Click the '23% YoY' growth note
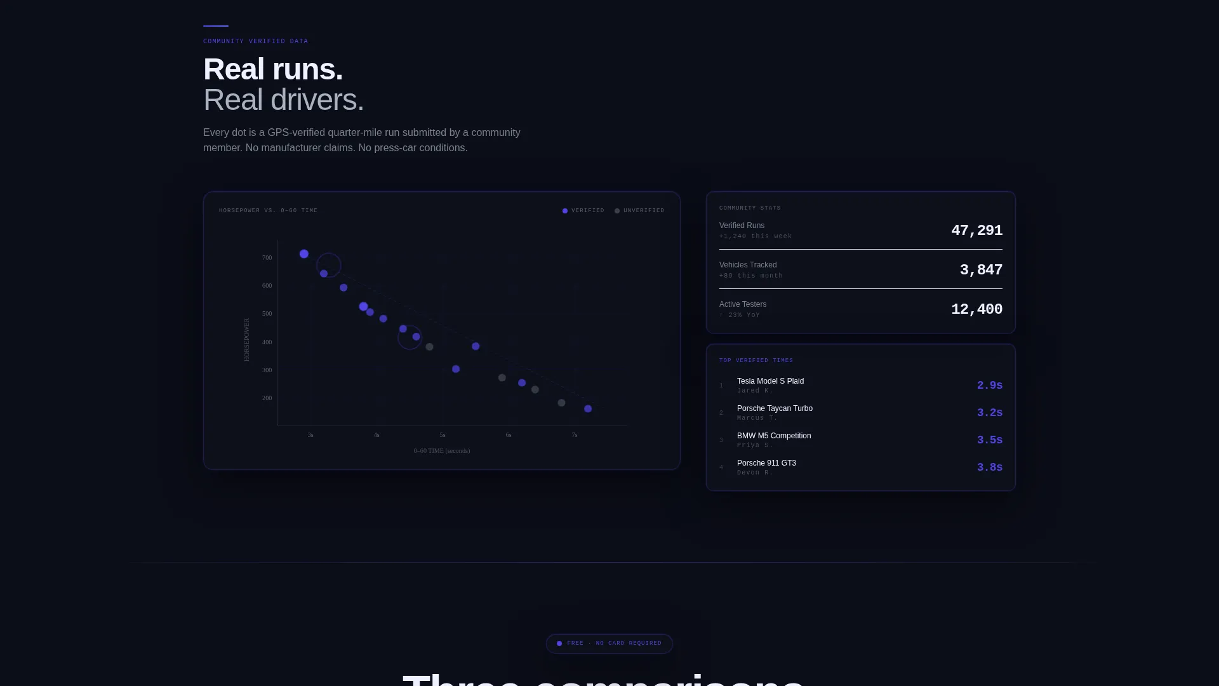This screenshot has height=686, width=1219. pos(740,315)
